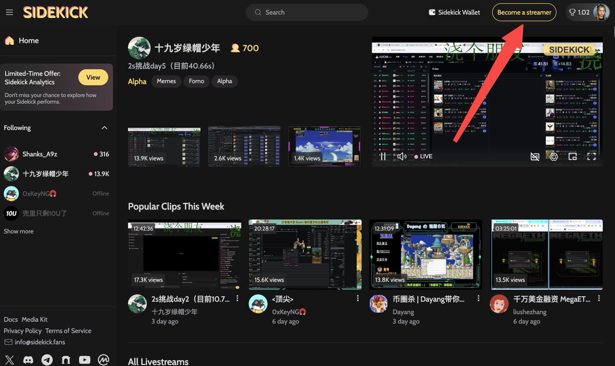Click the Dayang channel avatar under clip
Image resolution: width=615 pixels, height=366 pixels.
point(378,304)
